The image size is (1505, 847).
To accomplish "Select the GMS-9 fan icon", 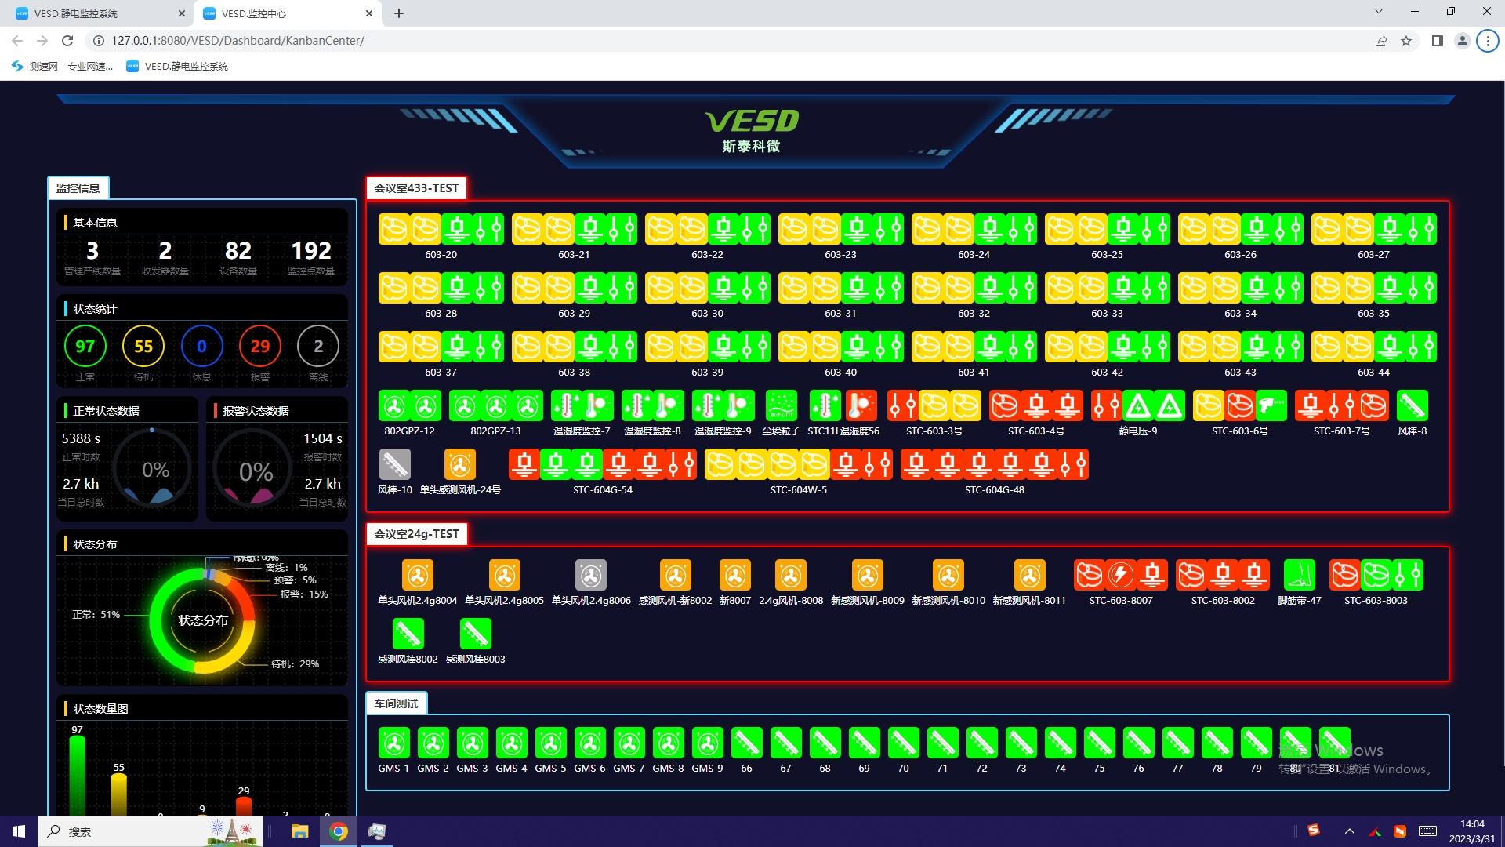I will click(708, 743).
